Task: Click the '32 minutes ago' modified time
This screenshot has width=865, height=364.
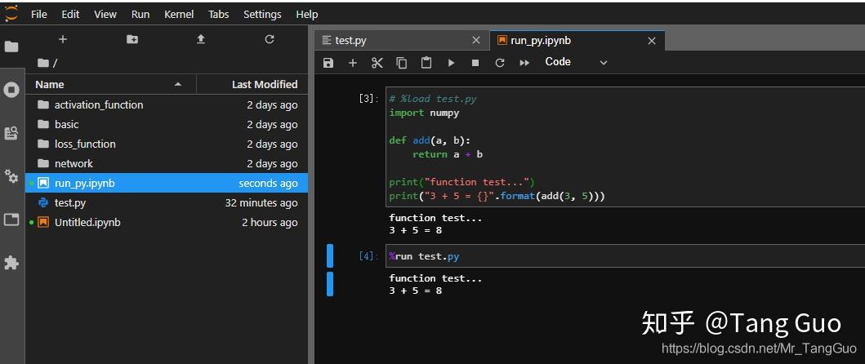Action: point(261,203)
